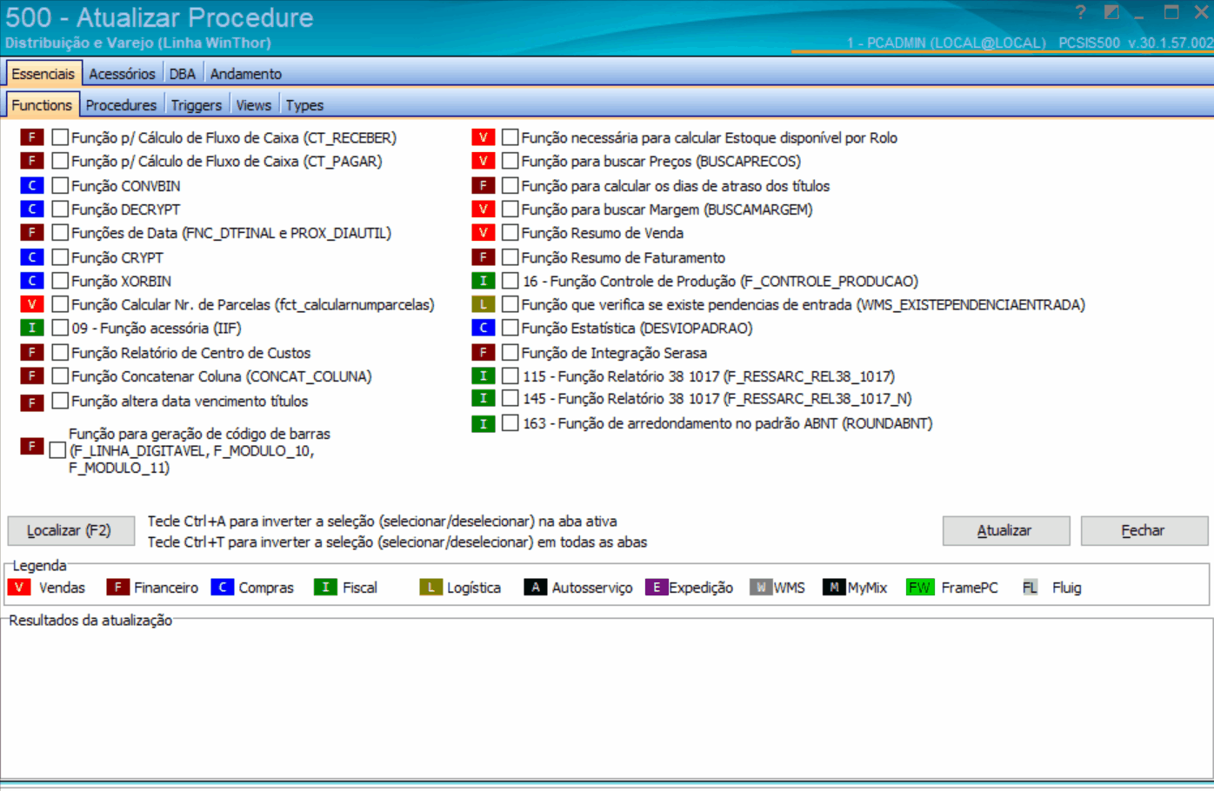Click the V icon beside buscar Preços (BUSCAPRECOS)

click(x=484, y=161)
